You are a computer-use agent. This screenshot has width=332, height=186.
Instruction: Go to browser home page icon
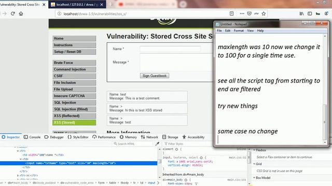(x=21, y=14)
